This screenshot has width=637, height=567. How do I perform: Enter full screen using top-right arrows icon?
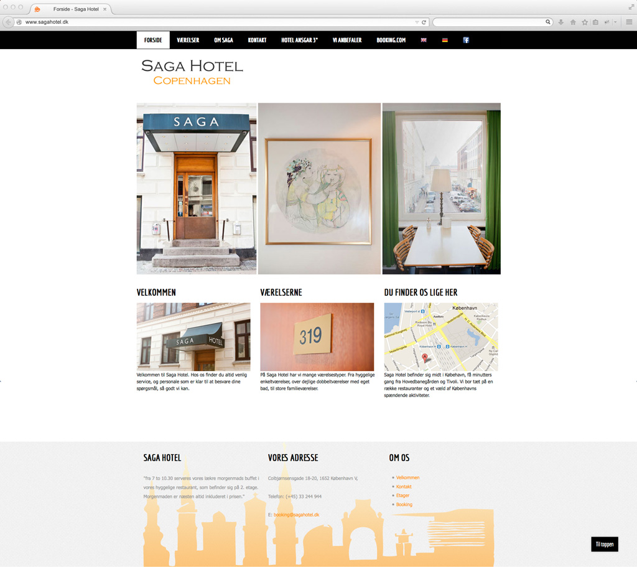[631, 7]
